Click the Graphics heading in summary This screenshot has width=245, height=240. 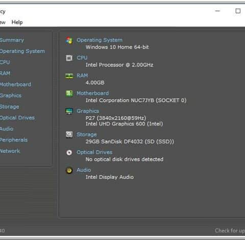[x=88, y=111]
